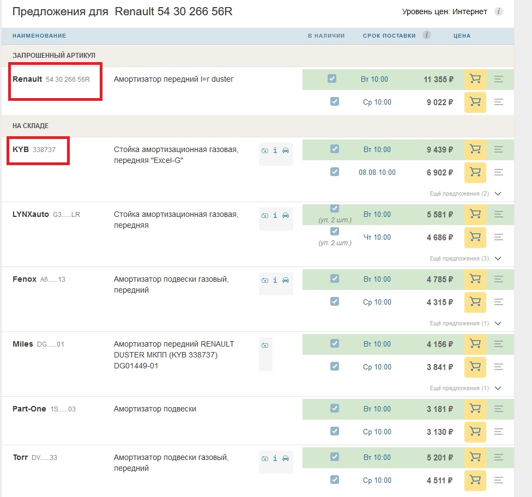Screen dimensions: 532x497
Task: Toggle the availability checkbox for the 4 785 ₽ offer
Action: tap(335, 278)
